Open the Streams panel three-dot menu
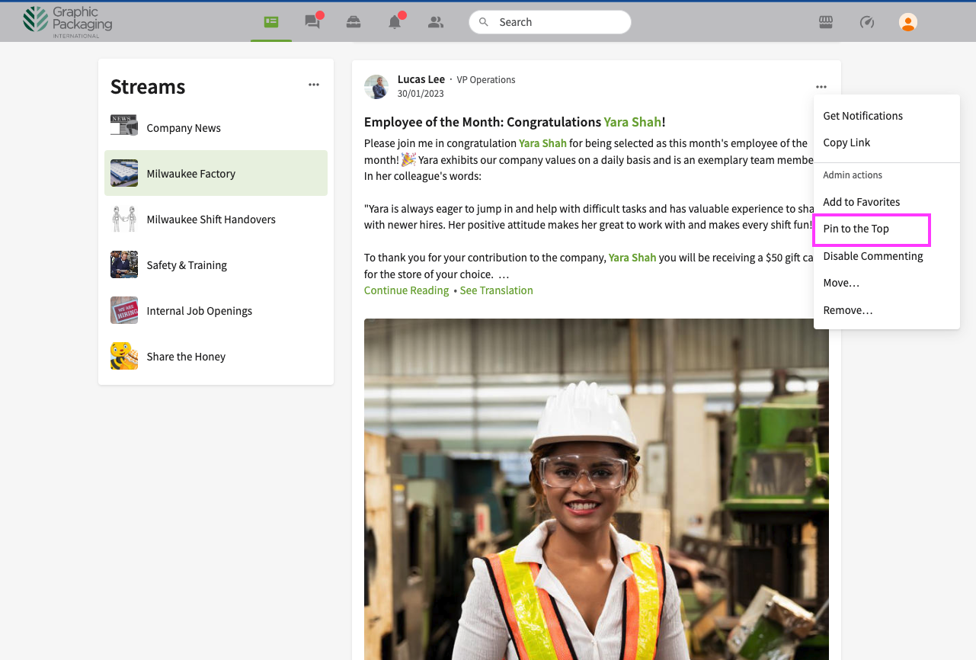 tap(314, 85)
